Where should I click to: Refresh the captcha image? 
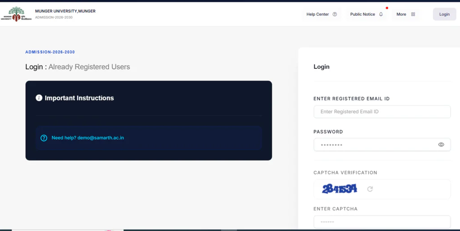tap(370, 189)
